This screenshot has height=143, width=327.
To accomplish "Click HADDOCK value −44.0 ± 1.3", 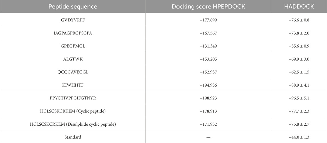I will point(299,137).
